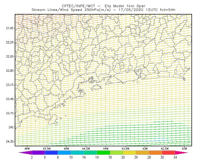207x160 pixels.
Task: Click the '23.1S' latitude label
Action: point(10,85)
